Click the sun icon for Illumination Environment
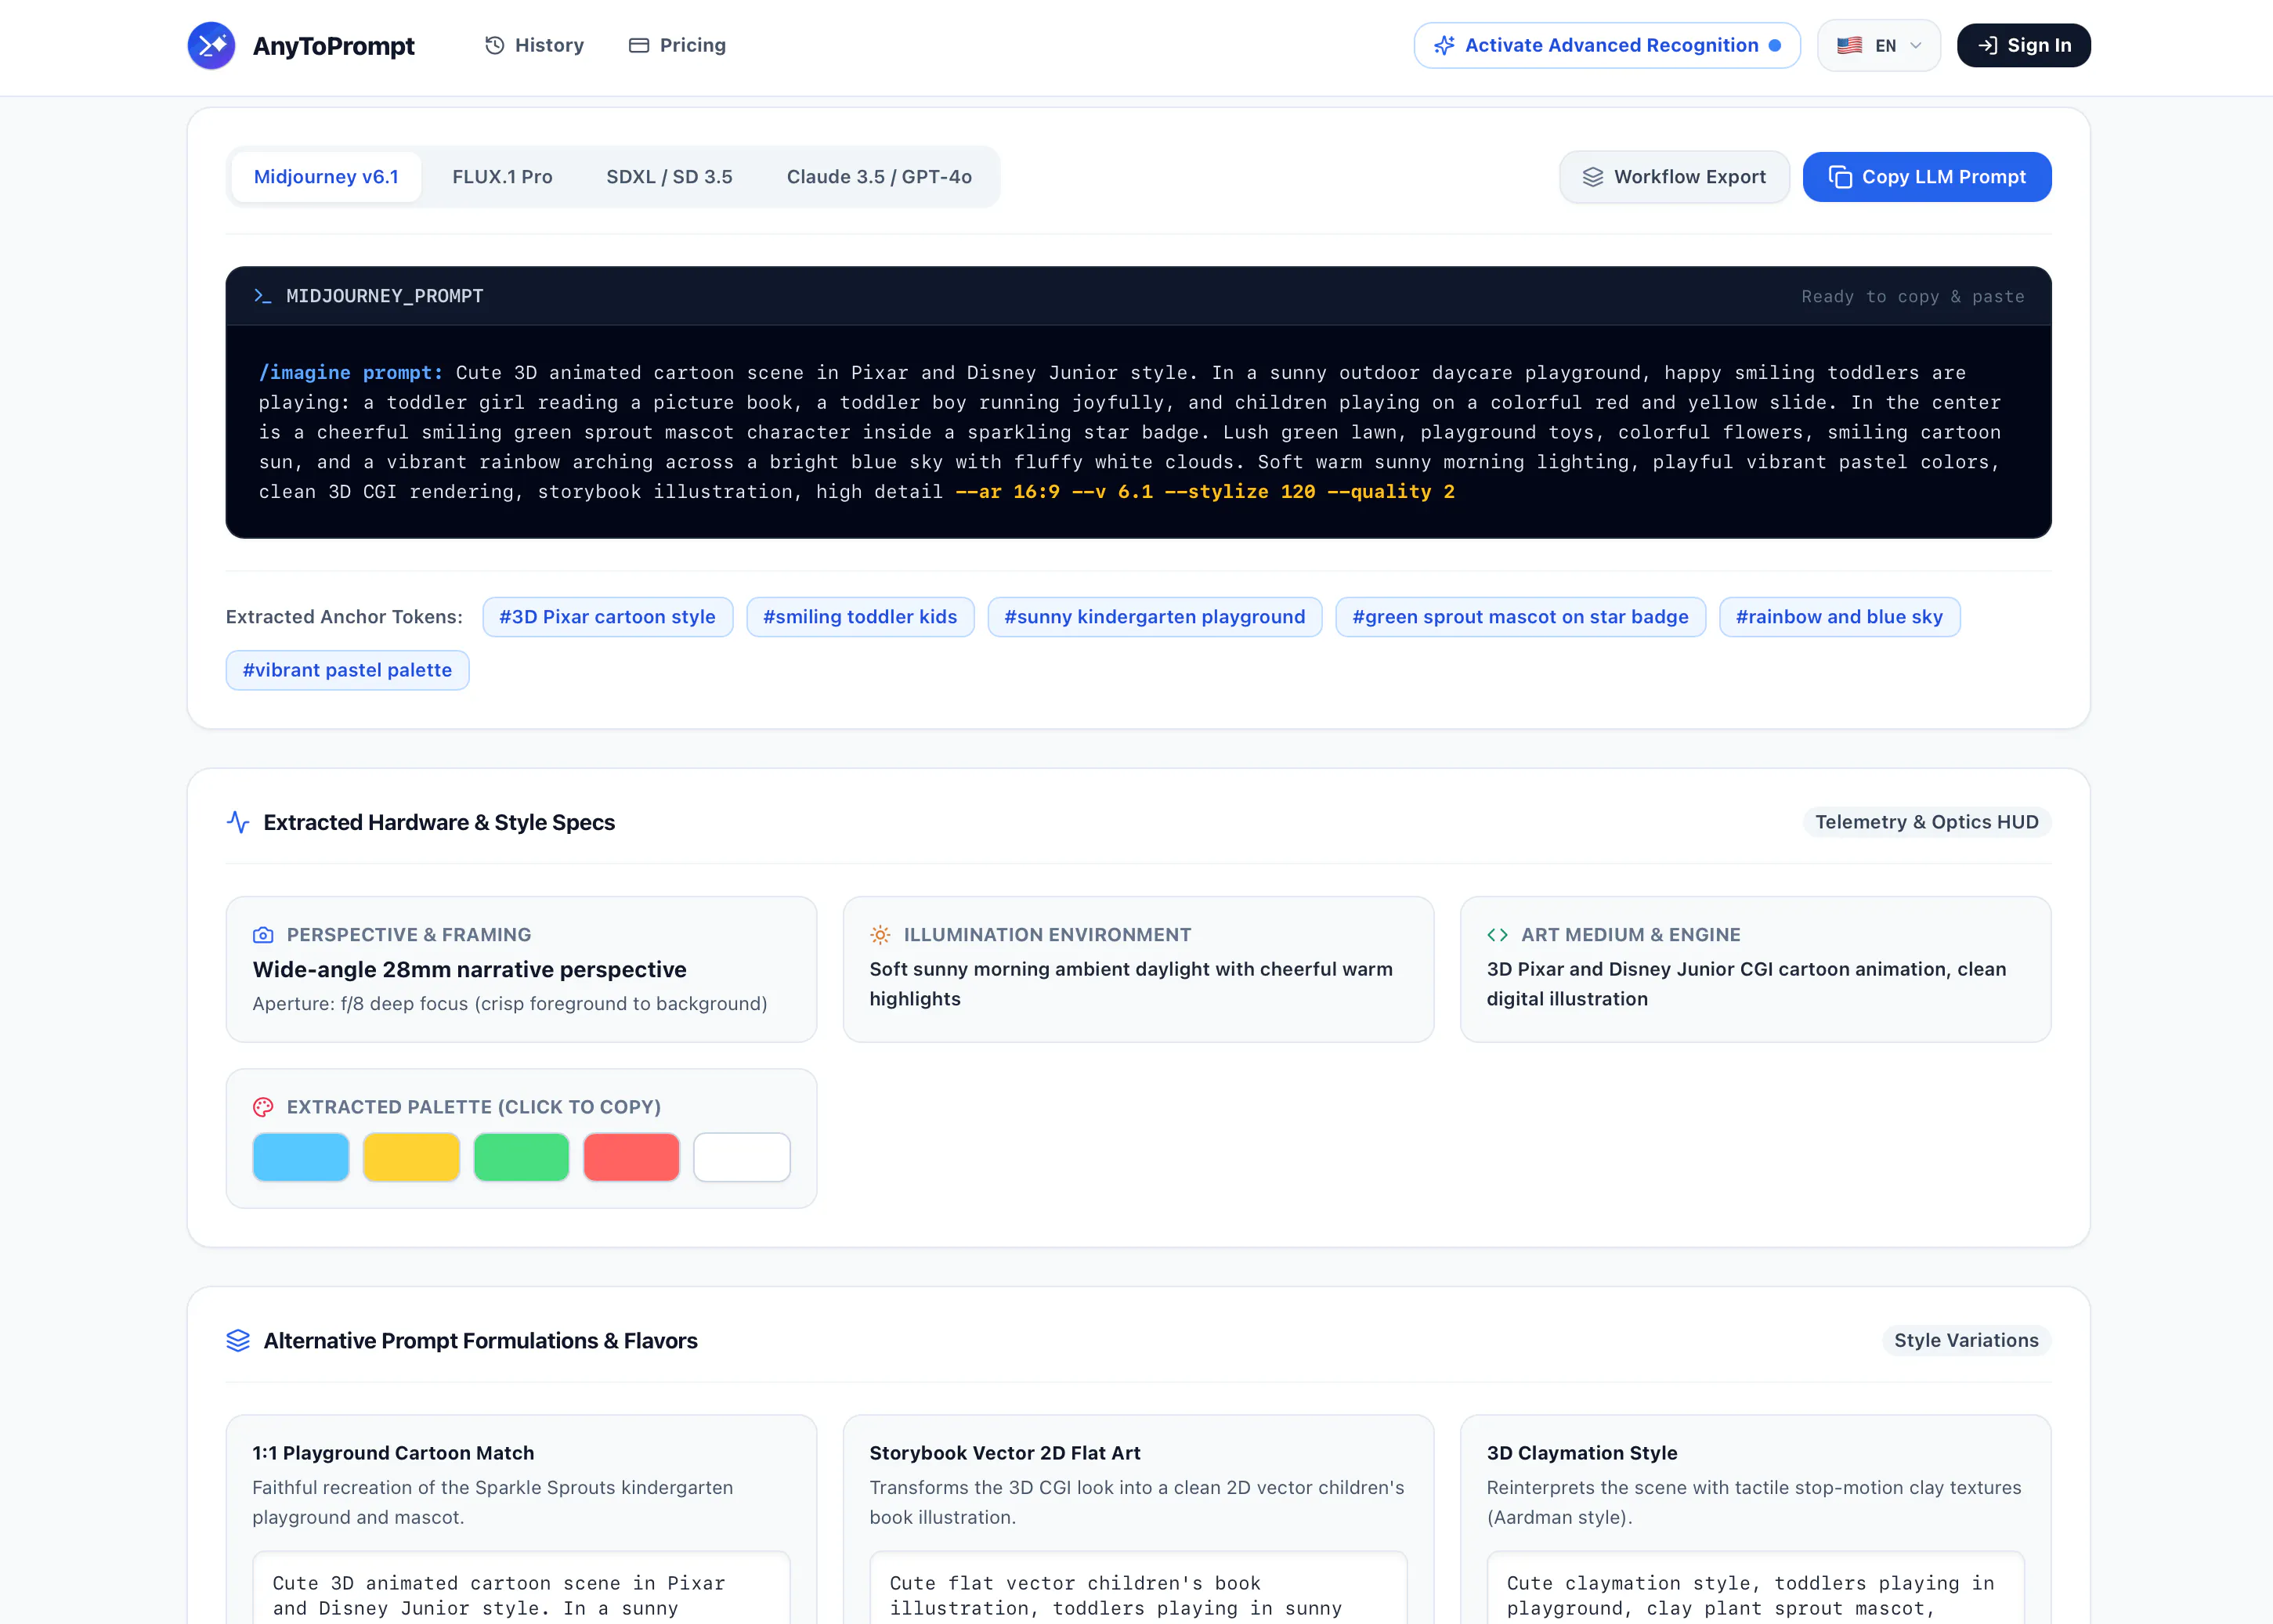Image resolution: width=2273 pixels, height=1624 pixels. coord(880,935)
